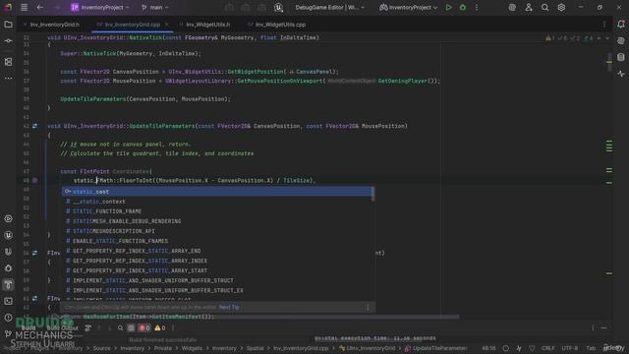Select IMPLEMENT_STATIC_AND_SHADER_UNIFORM_BUFFER_STRUCT suggestion
This screenshot has width=629, height=354.
click(216, 280)
